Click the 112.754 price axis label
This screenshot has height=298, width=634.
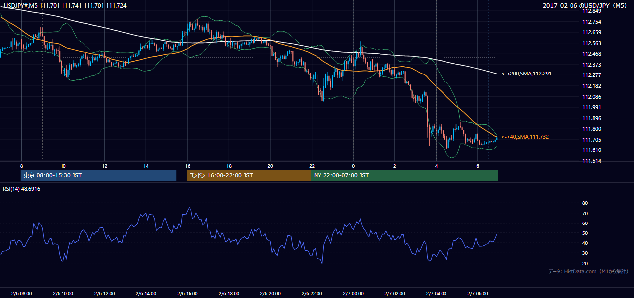[x=591, y=22]
